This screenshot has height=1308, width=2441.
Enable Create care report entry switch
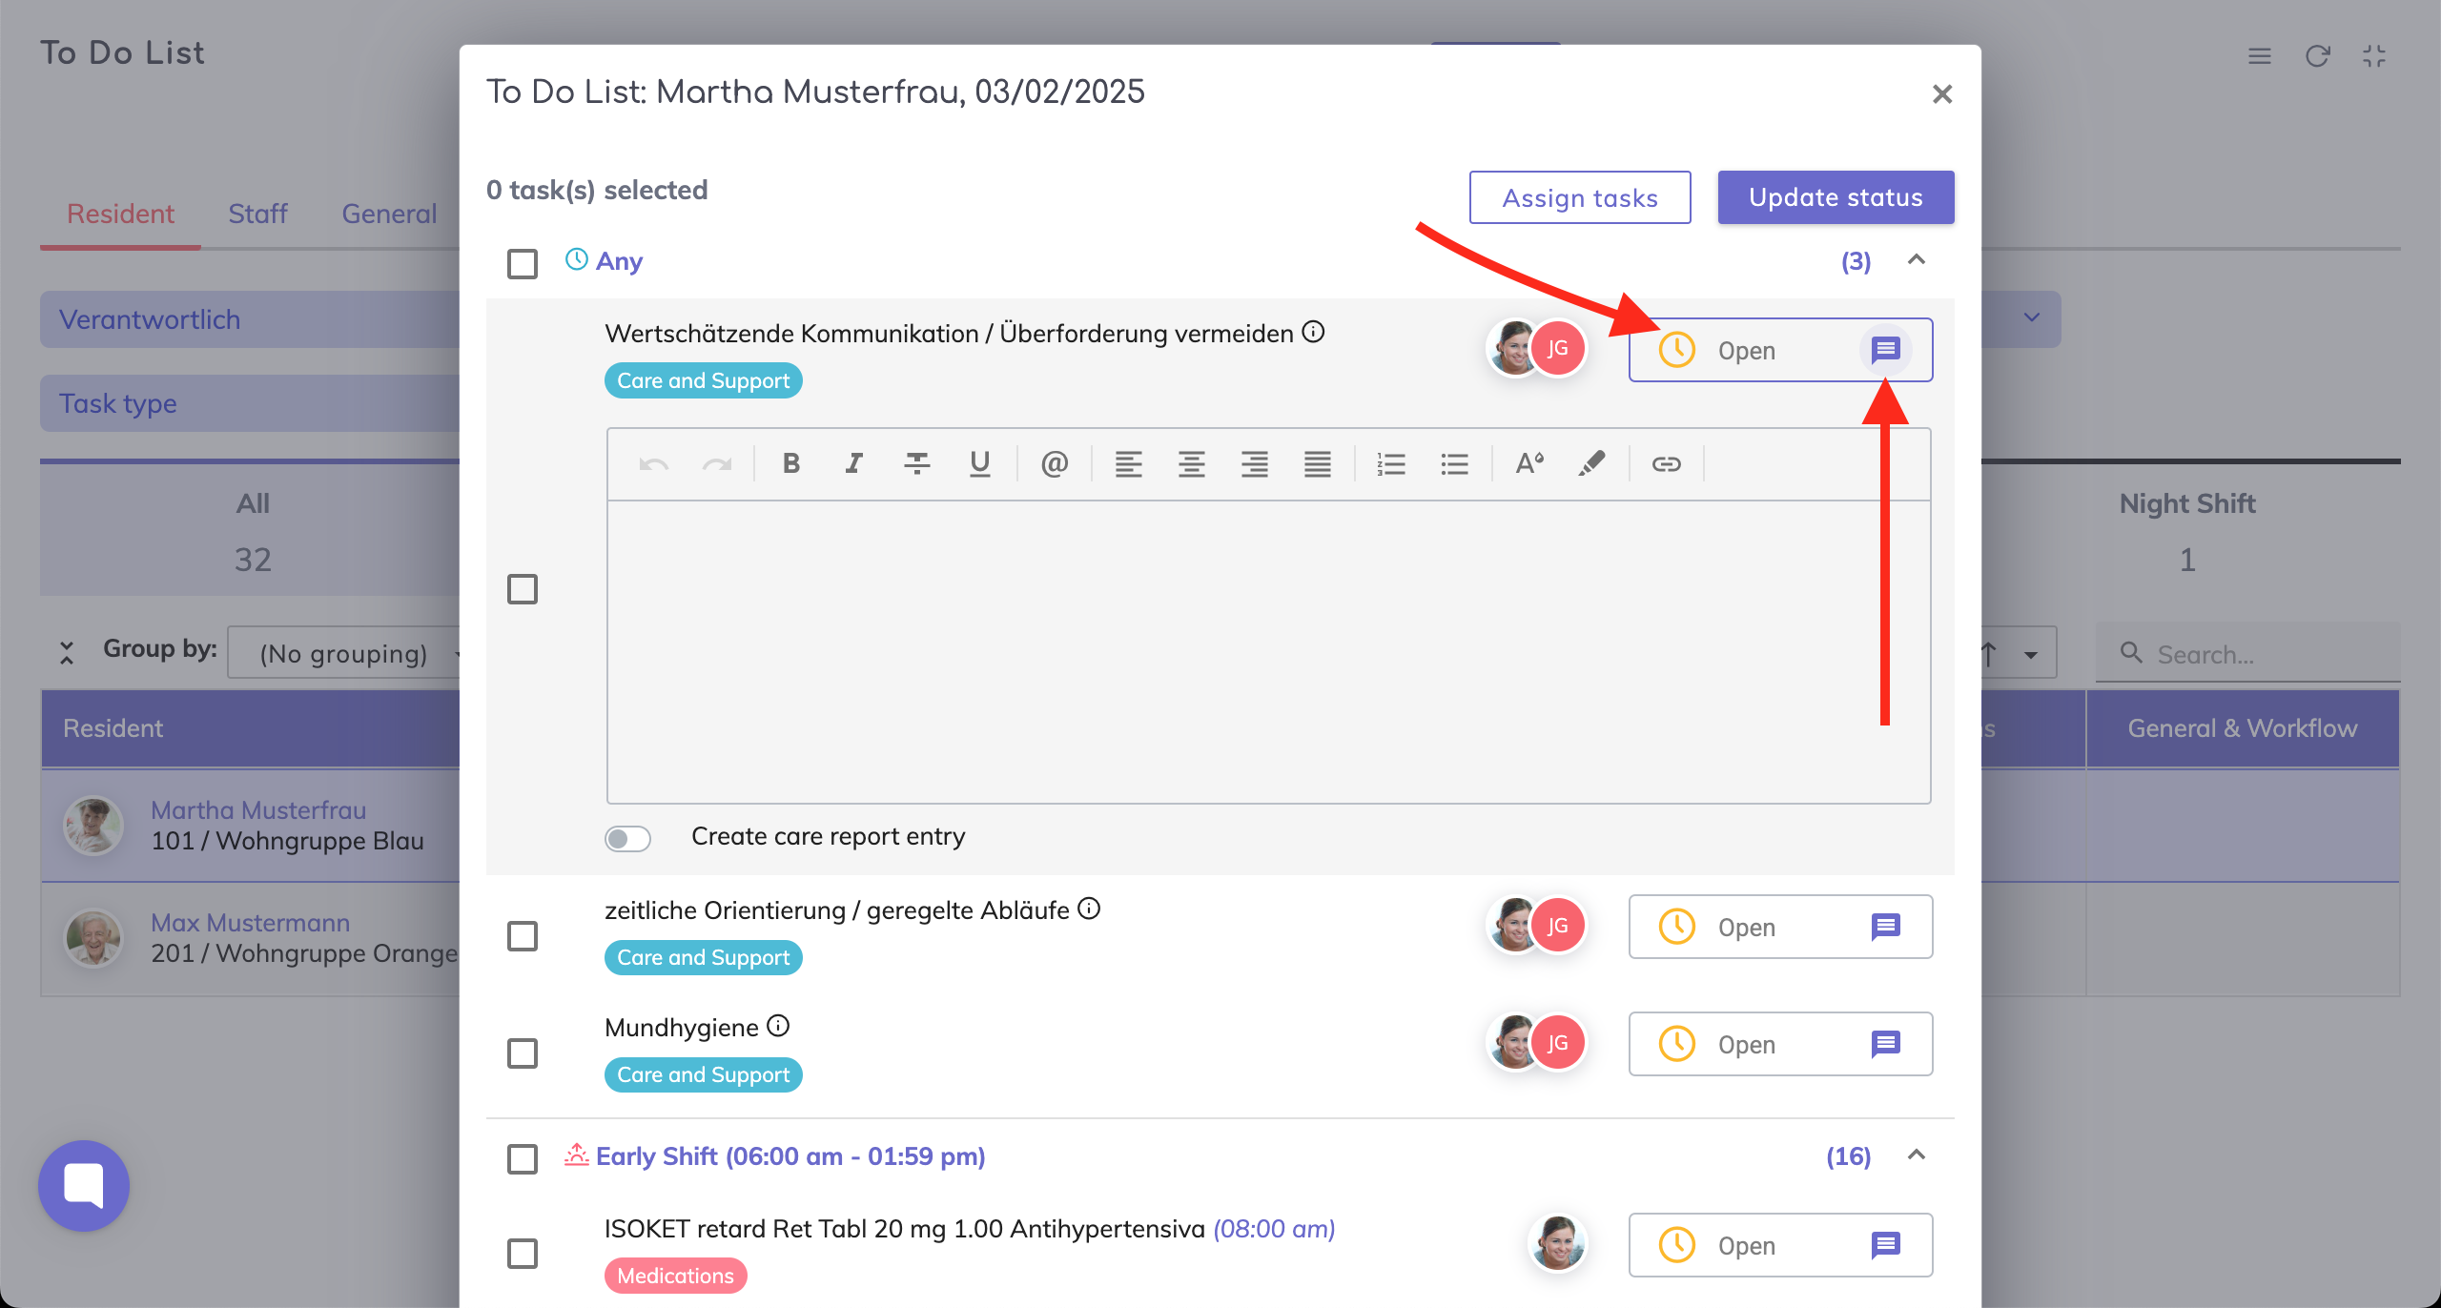coord(627,838)
